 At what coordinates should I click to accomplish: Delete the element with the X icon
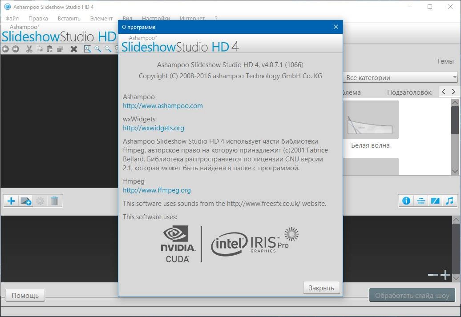click(74, 49)
